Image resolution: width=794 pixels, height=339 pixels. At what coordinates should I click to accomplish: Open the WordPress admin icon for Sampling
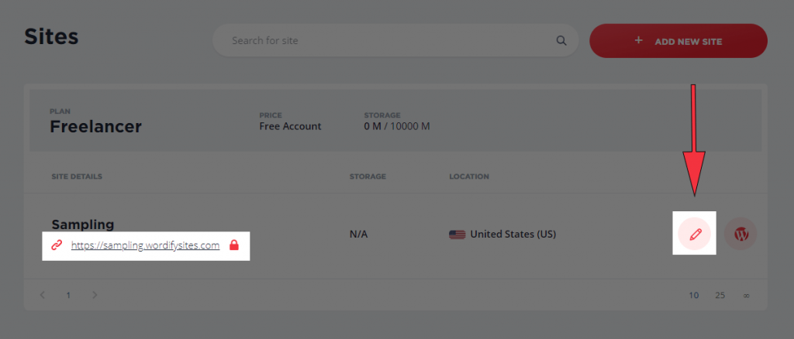point(740,234)
